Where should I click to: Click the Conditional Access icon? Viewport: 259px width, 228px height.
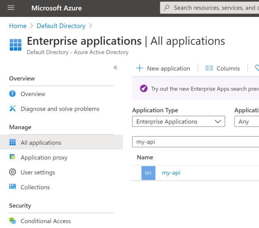(13, 221)
